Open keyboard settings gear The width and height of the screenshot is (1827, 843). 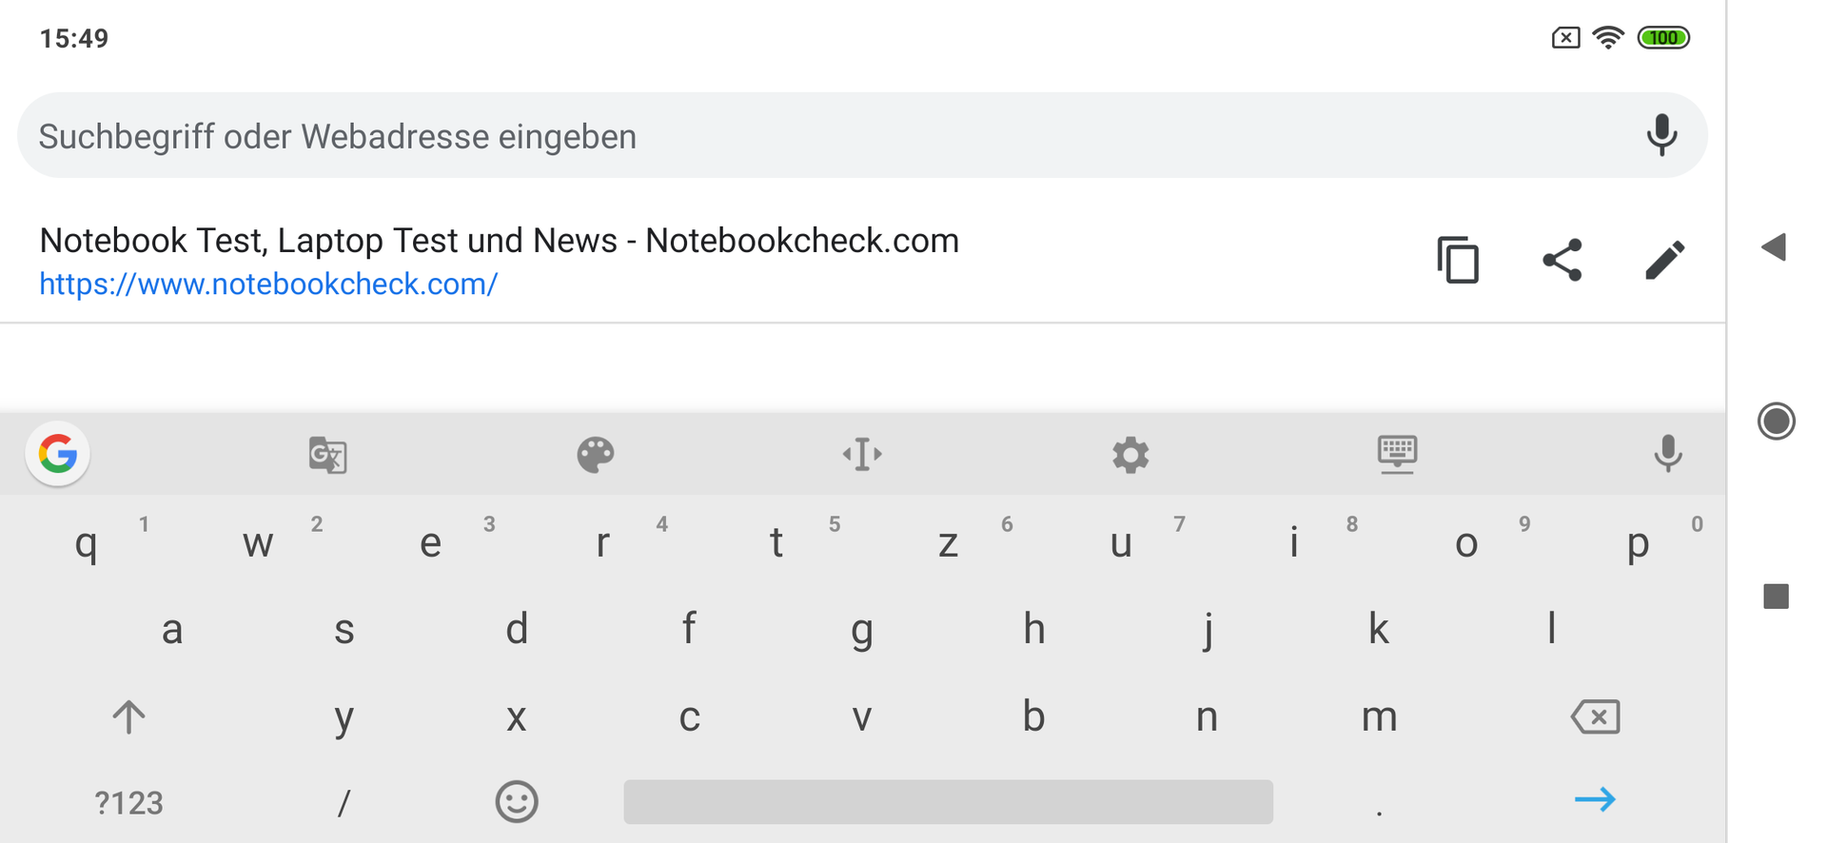click(x=1130, y=455)
